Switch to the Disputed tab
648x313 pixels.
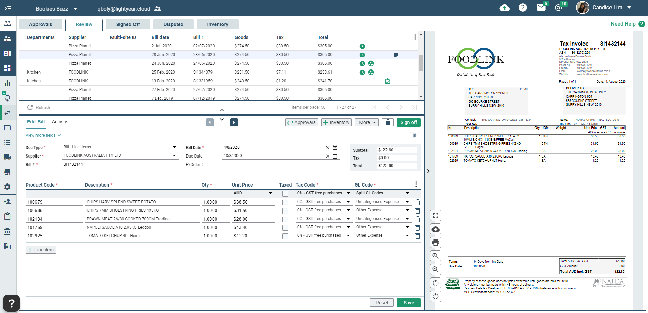click(173, 24)
